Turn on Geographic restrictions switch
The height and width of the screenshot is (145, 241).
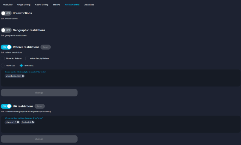pyautogui.click(x=6, y=30)
